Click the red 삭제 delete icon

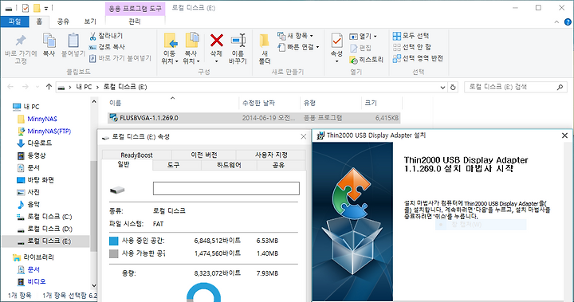(x=216, y=41)
